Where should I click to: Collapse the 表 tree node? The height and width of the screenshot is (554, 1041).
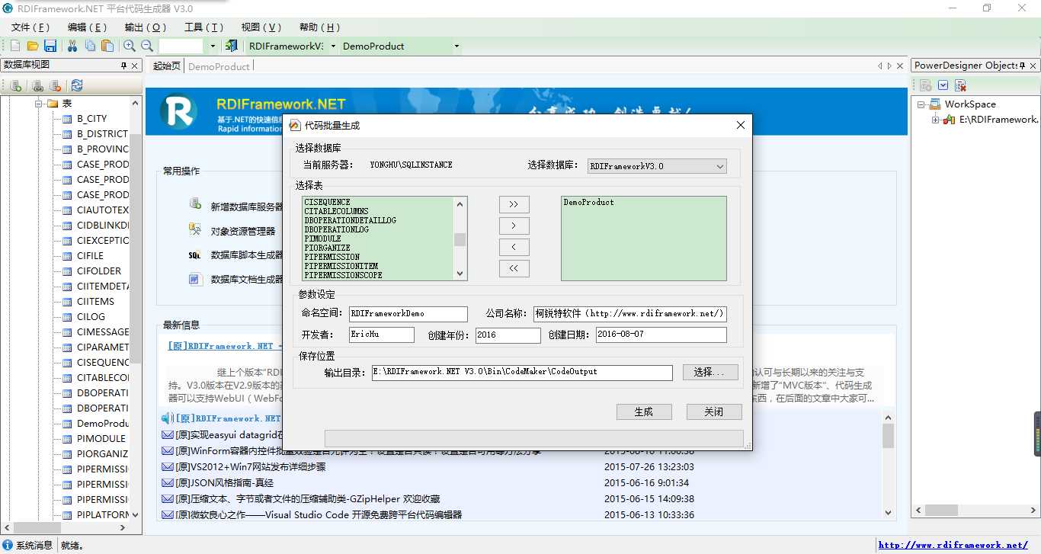[39, 103]
